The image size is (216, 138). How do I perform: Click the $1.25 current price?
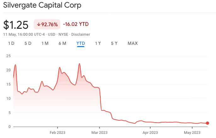[x=16, y=25]
